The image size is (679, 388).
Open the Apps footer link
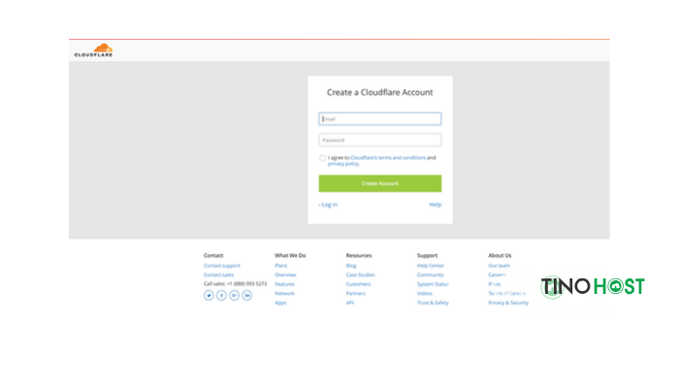coord(280,303)
